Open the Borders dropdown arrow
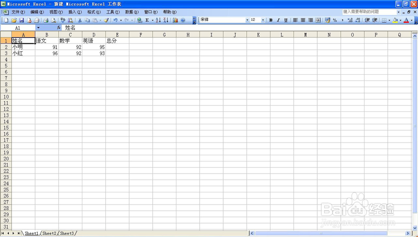 click(x=389, y=20)
